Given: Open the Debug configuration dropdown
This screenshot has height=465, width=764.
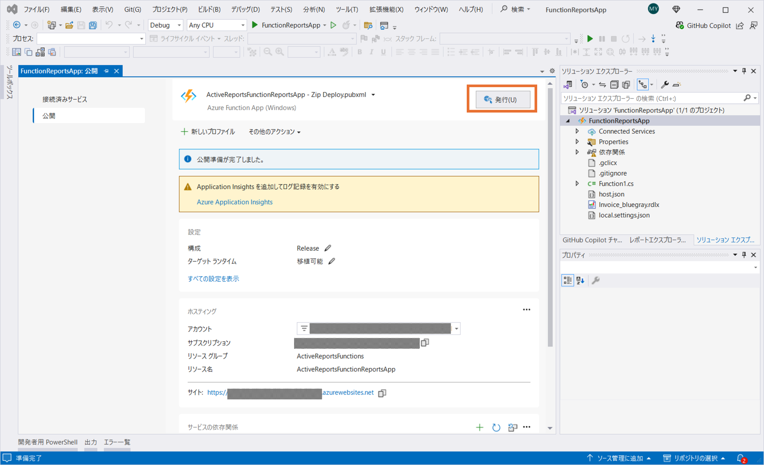Looking at the screenshot, I should 165,25.
